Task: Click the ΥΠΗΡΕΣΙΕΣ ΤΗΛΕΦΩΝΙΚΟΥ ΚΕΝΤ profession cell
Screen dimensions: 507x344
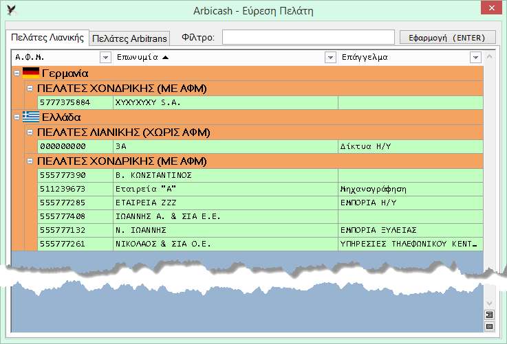Action: click(x=411, y=244)
